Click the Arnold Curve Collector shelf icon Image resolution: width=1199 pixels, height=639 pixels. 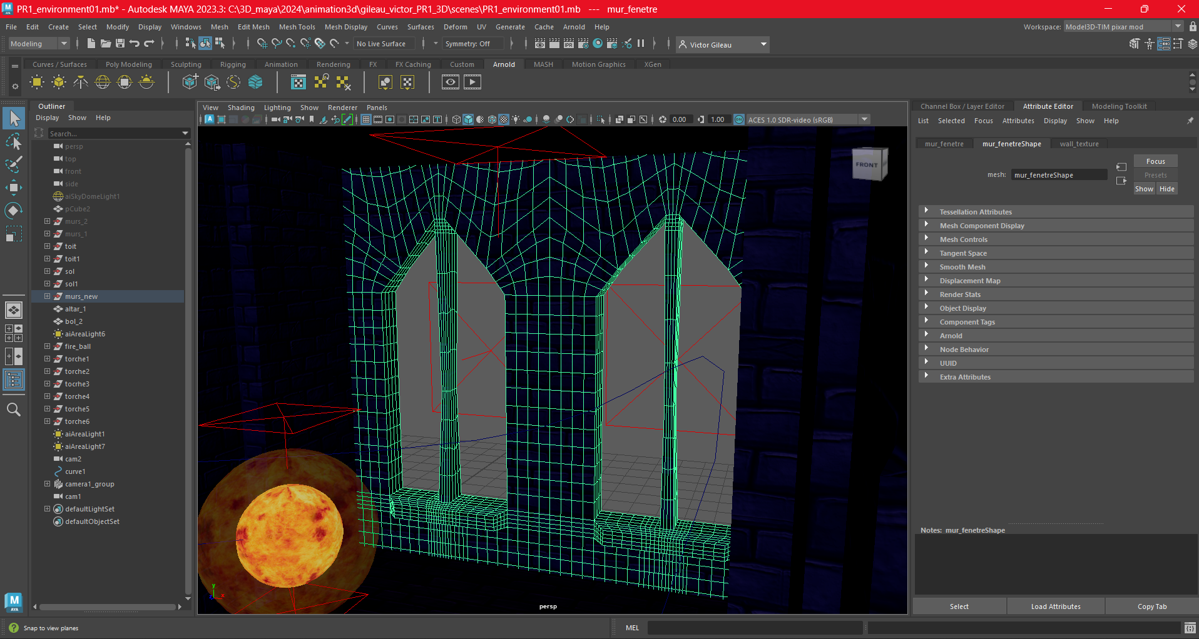pyautogui.click(x=233, y=82)
